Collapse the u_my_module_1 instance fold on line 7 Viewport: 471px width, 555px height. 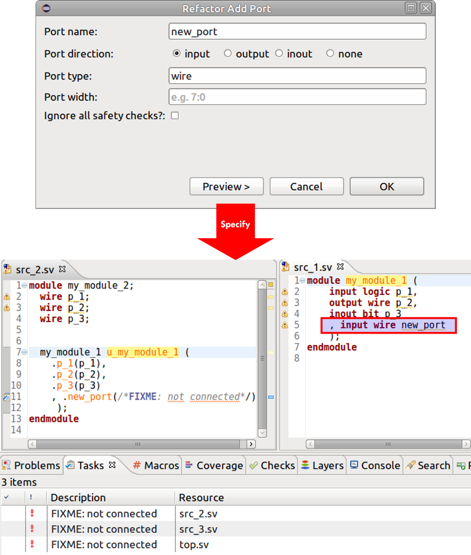(24, 352)
